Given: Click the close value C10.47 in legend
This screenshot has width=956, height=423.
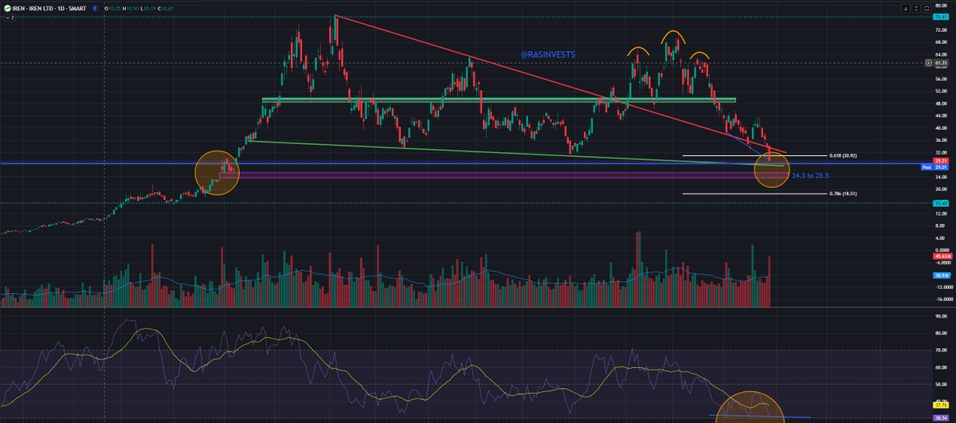Looking at the screenshot, I should point(166,8).
